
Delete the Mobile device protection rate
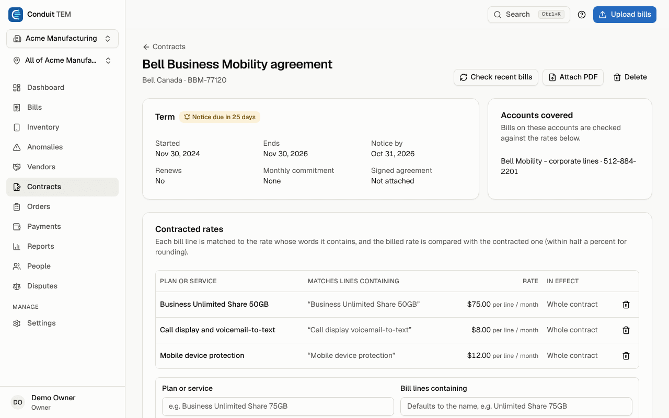tap(626, 356)
